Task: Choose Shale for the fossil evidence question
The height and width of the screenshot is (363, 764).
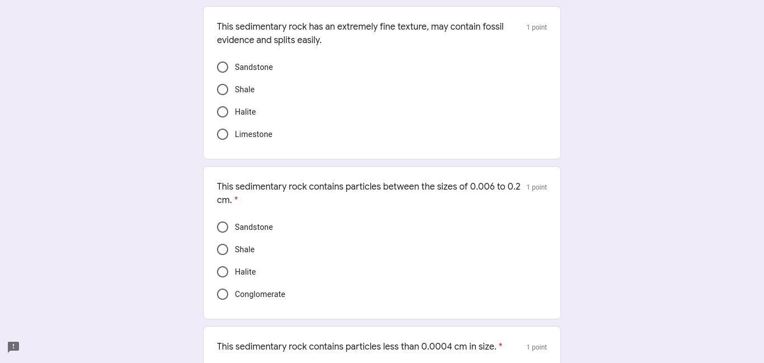Action: click(223, 89)
